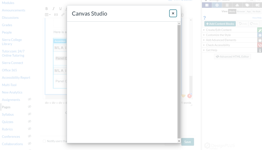Click the green magic wand icon

[260, 30]
